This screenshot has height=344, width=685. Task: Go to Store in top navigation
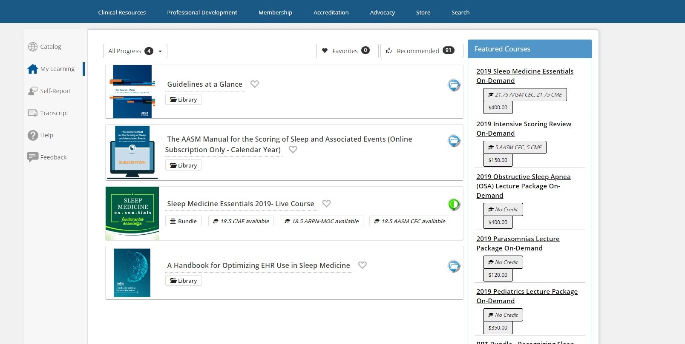[423, 12]
